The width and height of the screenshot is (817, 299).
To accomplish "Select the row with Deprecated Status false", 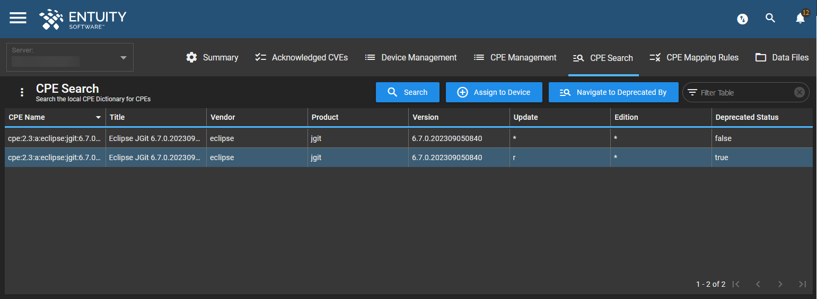I will coord(409,138).
